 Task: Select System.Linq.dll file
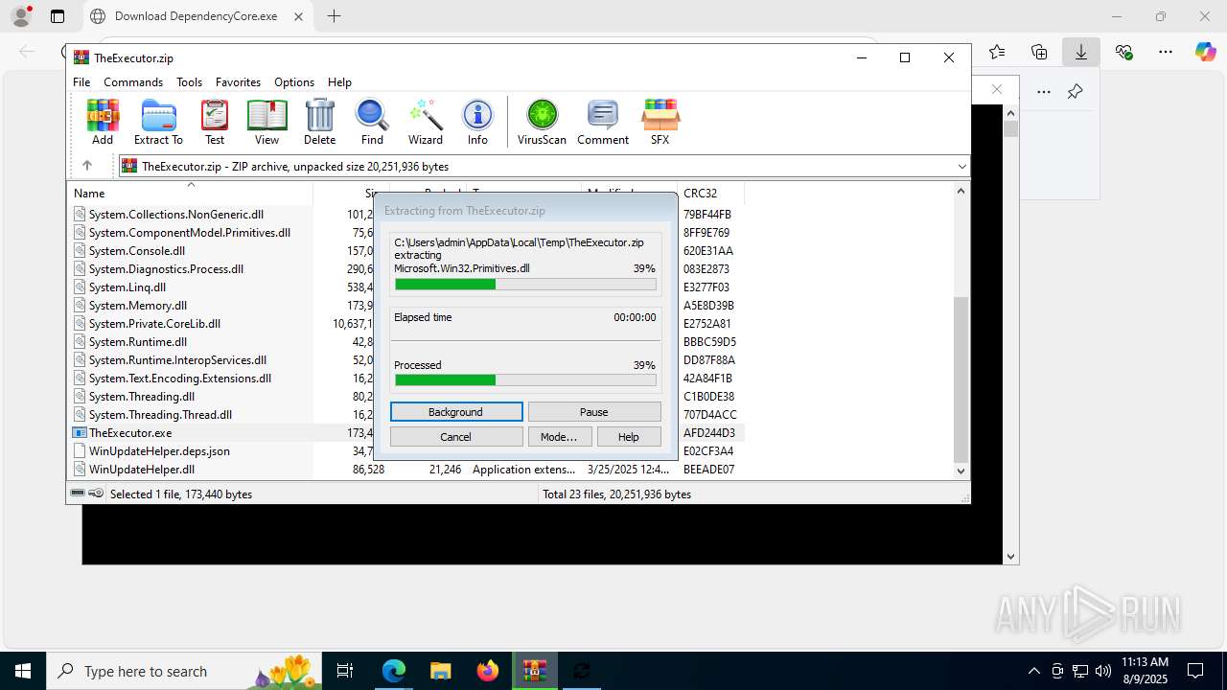point(127,287)
